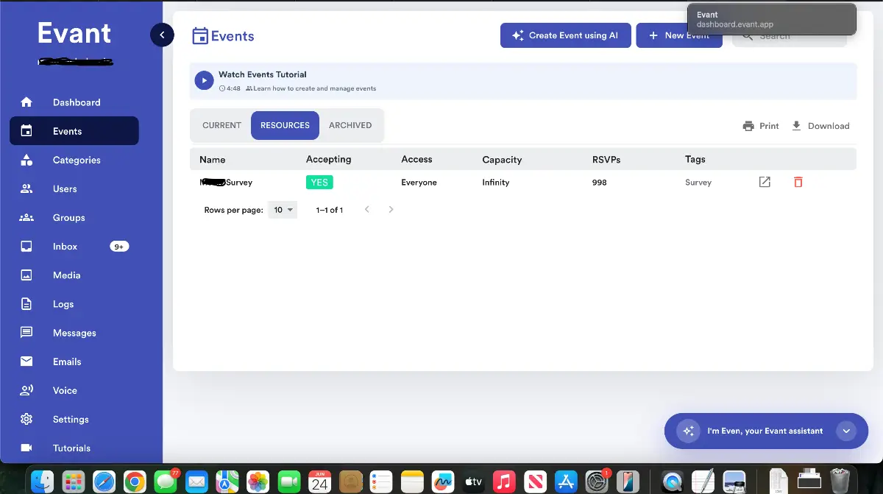The width and height of the screenshot is (883, 494).
Task: Open the App Store from the dock
Action: pos(565,481)
